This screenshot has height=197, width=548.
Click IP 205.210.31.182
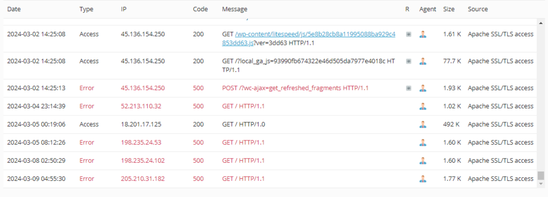[142, 179]
